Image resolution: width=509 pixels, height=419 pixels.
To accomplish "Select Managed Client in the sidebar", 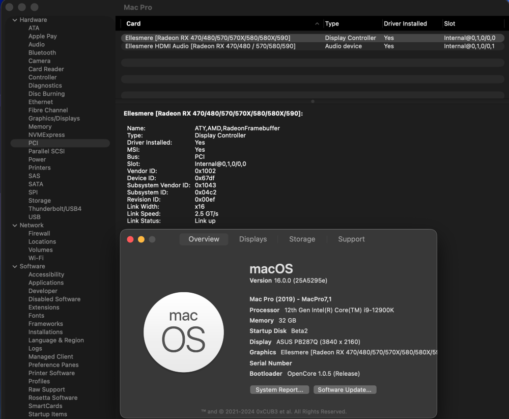I will [x=50, y=357].
